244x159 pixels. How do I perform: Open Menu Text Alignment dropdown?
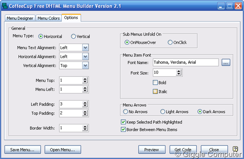[x=85, y=48]
